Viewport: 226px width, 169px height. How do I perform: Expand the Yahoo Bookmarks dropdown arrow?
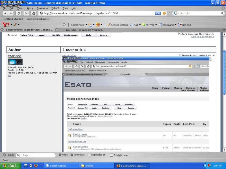pos(175,25)
